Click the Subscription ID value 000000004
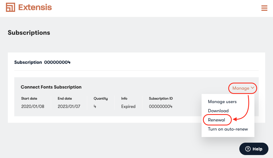 tap(161, 106)
